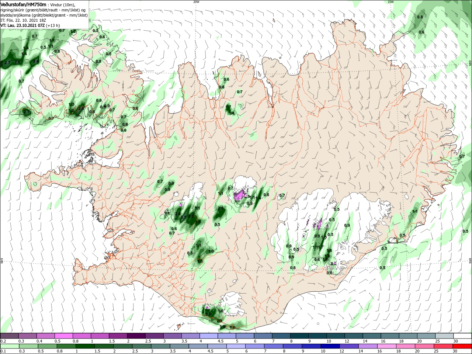Click the '4.5' label under top legend row
The height and width of the screenshot is (354, 472).
[221, 341]
